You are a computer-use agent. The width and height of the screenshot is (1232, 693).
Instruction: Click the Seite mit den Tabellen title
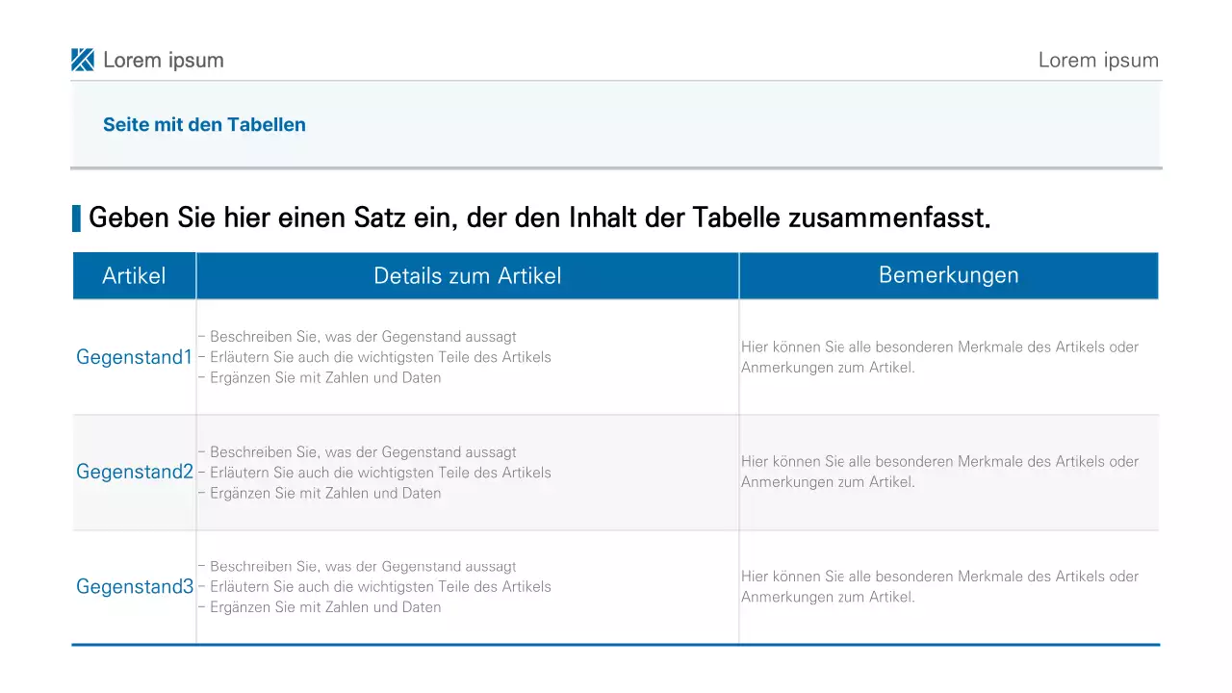(x=204, y=124)
